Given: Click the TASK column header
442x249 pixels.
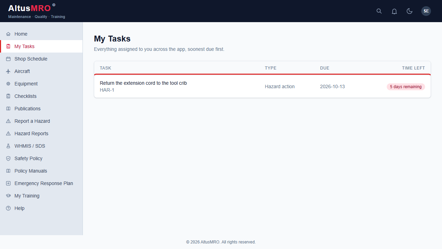Looking at the screenshot, I should point(105,68).
